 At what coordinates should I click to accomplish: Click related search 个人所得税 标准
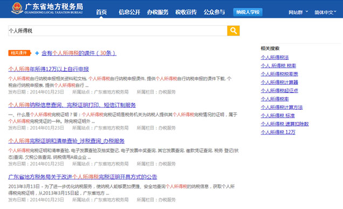[x=278, y=116]
